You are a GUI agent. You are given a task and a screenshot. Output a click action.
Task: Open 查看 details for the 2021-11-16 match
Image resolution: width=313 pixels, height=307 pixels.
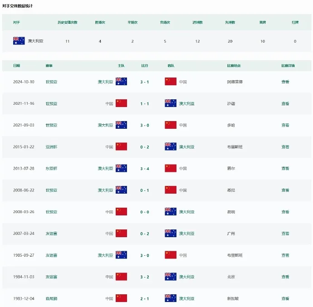click(x=285, y=103)
